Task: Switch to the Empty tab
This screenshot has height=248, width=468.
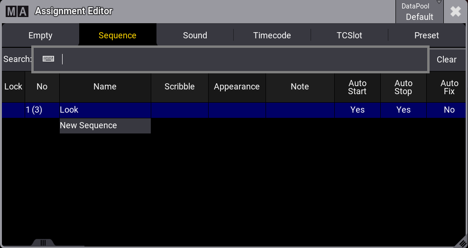Action: point(40,35)
